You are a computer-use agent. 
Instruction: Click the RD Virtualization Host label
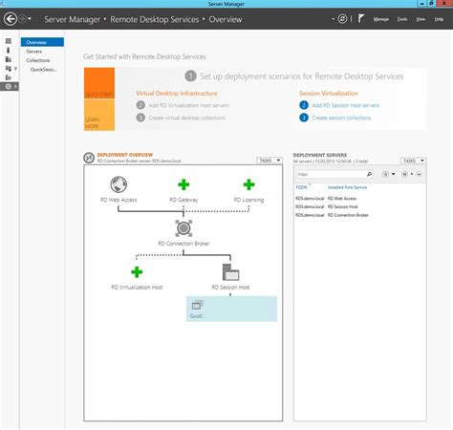pos(137,288)
